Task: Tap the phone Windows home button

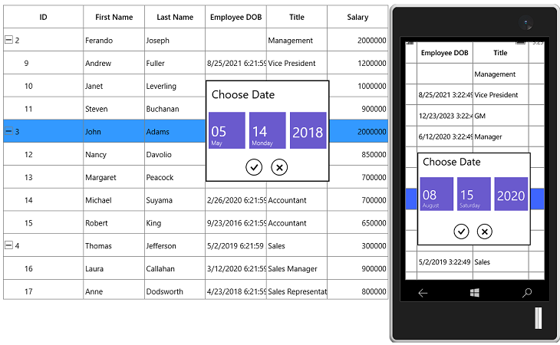Action: pyautogui.click(x=475, y=293)
